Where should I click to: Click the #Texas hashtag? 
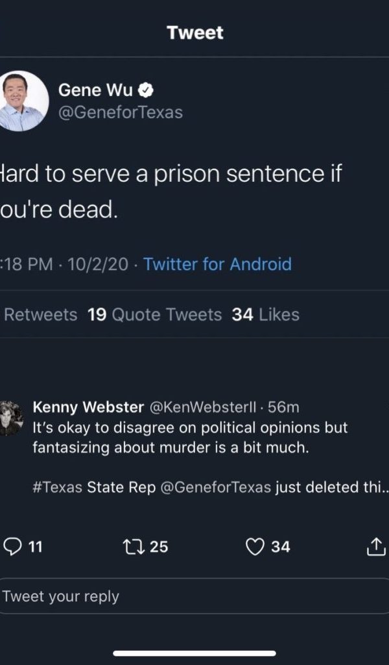click(57, 488)
